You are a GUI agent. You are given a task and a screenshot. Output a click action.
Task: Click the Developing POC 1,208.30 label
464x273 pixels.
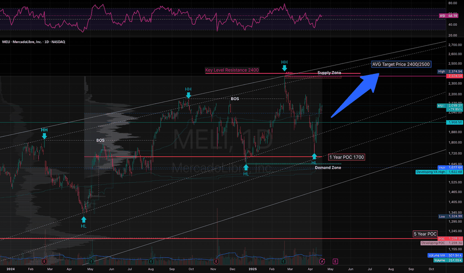442,243
